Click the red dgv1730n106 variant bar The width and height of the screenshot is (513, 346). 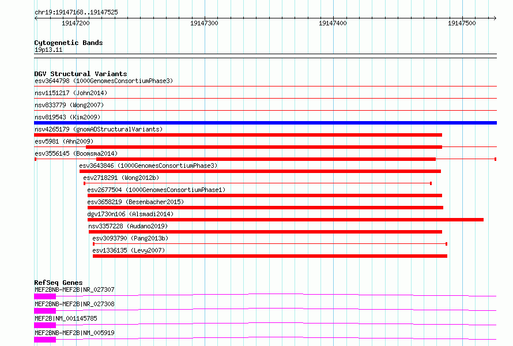point(285,220)
